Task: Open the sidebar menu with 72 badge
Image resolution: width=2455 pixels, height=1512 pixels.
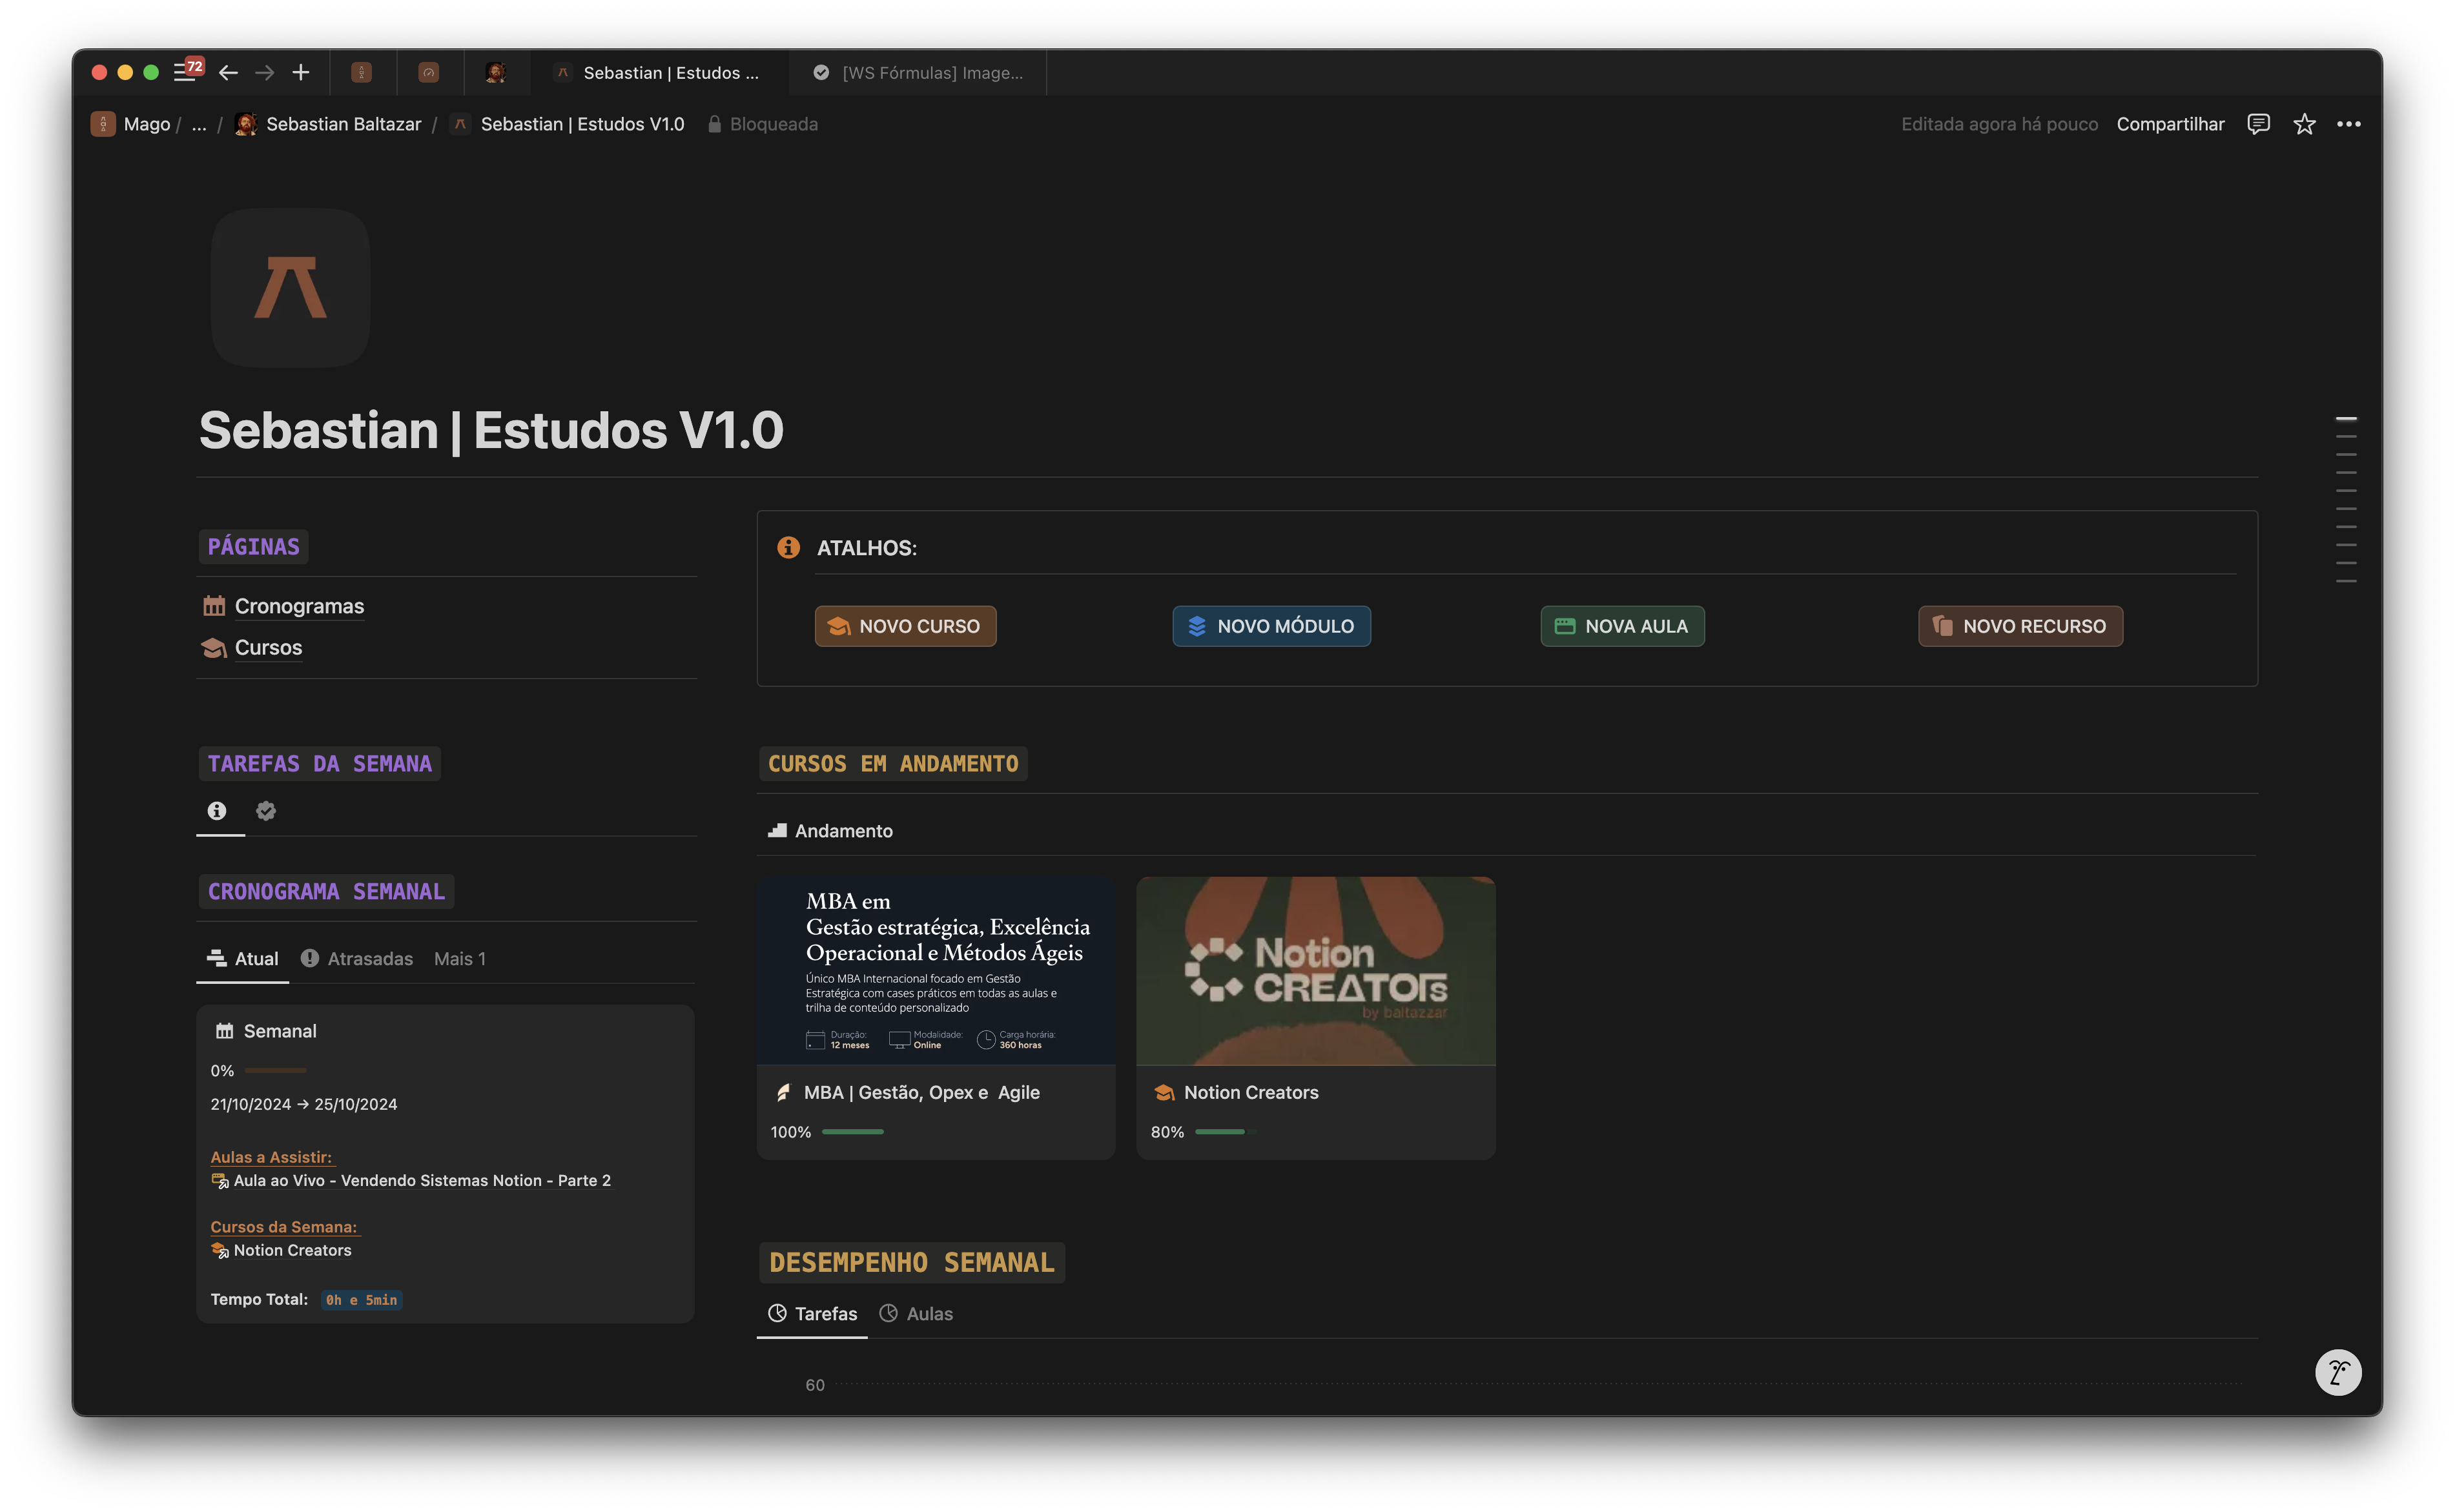Action: coord(187,71)
